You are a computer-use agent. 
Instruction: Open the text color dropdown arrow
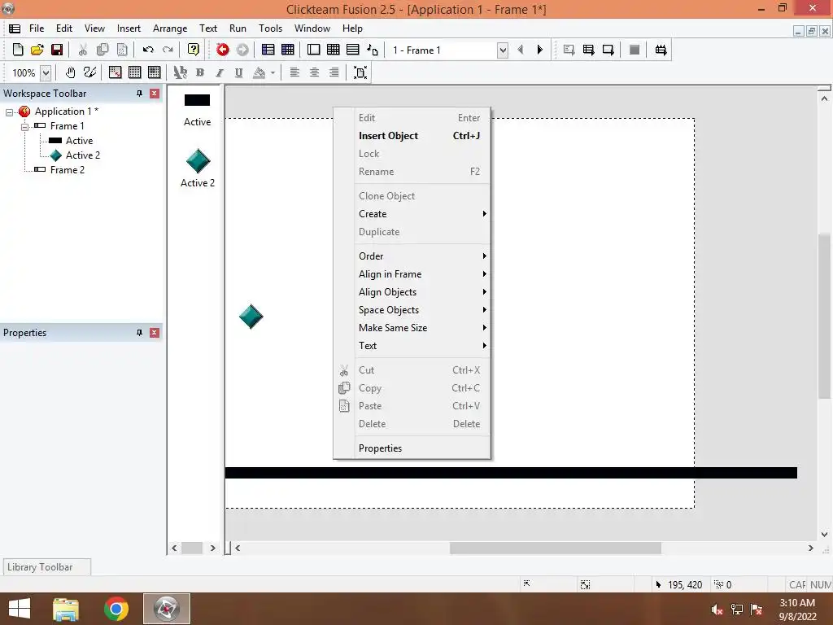click(273, 72)
